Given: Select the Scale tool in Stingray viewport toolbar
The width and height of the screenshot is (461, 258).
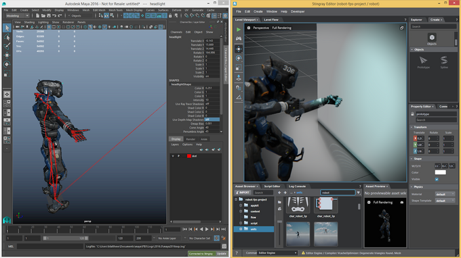Looking at the screenshot, I should 239,68.
